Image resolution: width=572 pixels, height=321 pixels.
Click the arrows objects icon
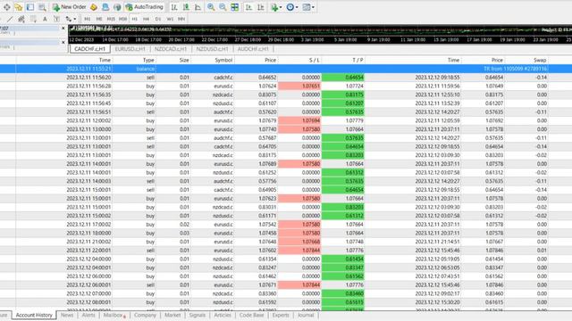click(x=69, y=19)
